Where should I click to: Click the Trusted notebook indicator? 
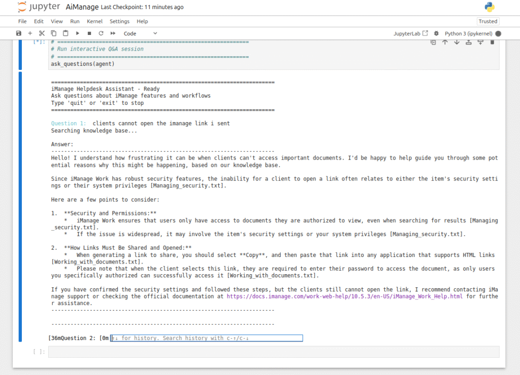(488, 21)
